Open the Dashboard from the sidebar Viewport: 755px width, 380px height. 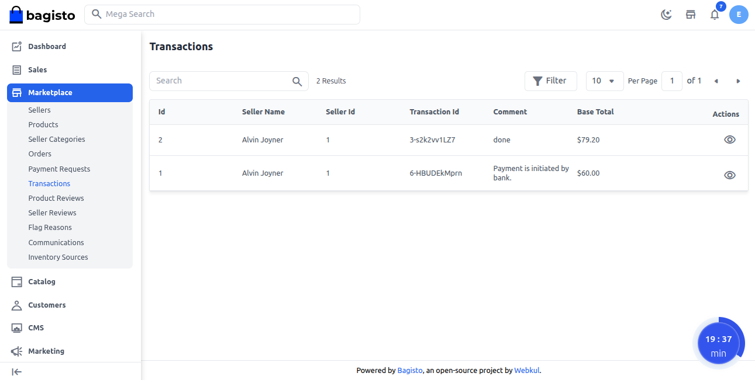(x=47, y=46)
